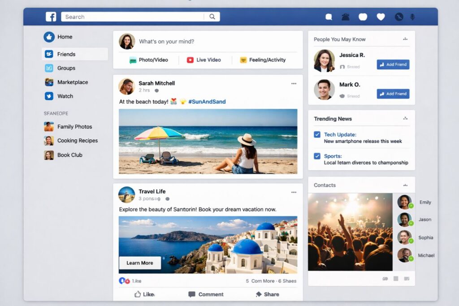Click the heart icon in top bar

tap(381, 17)
